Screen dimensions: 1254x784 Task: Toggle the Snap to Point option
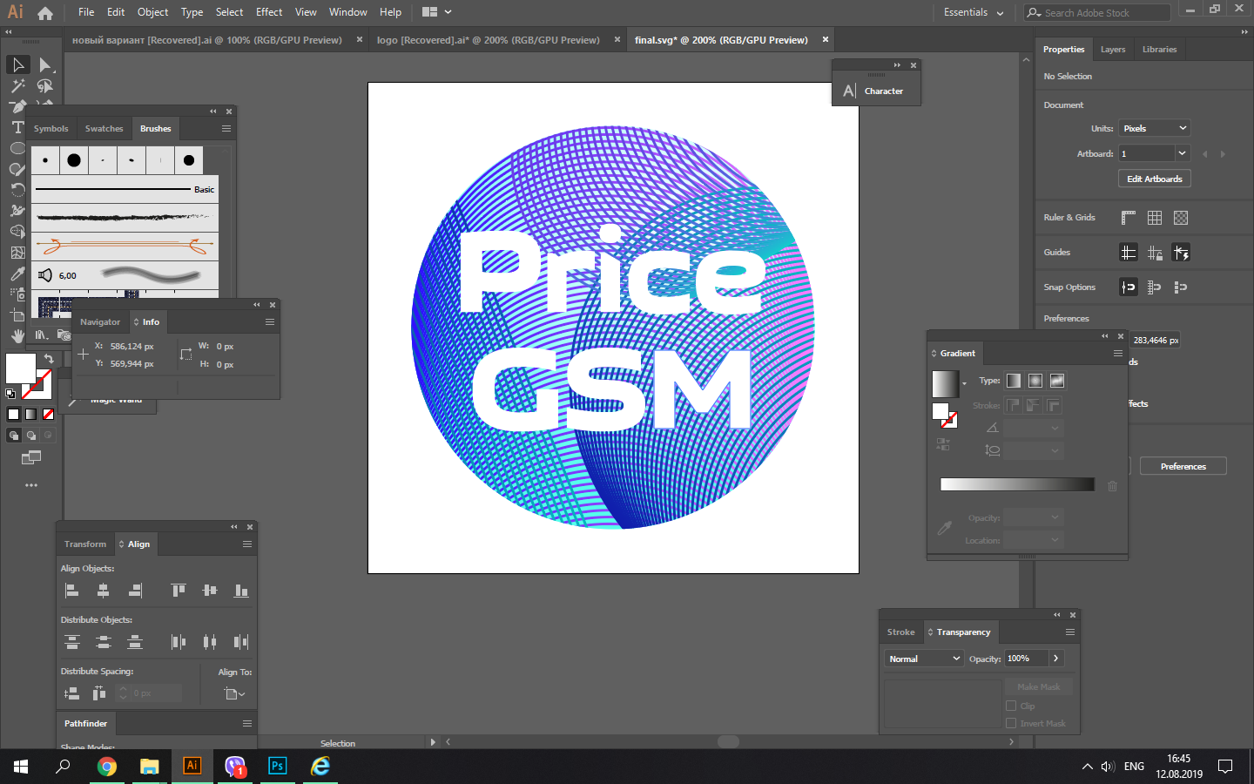tap(1129, 287)
